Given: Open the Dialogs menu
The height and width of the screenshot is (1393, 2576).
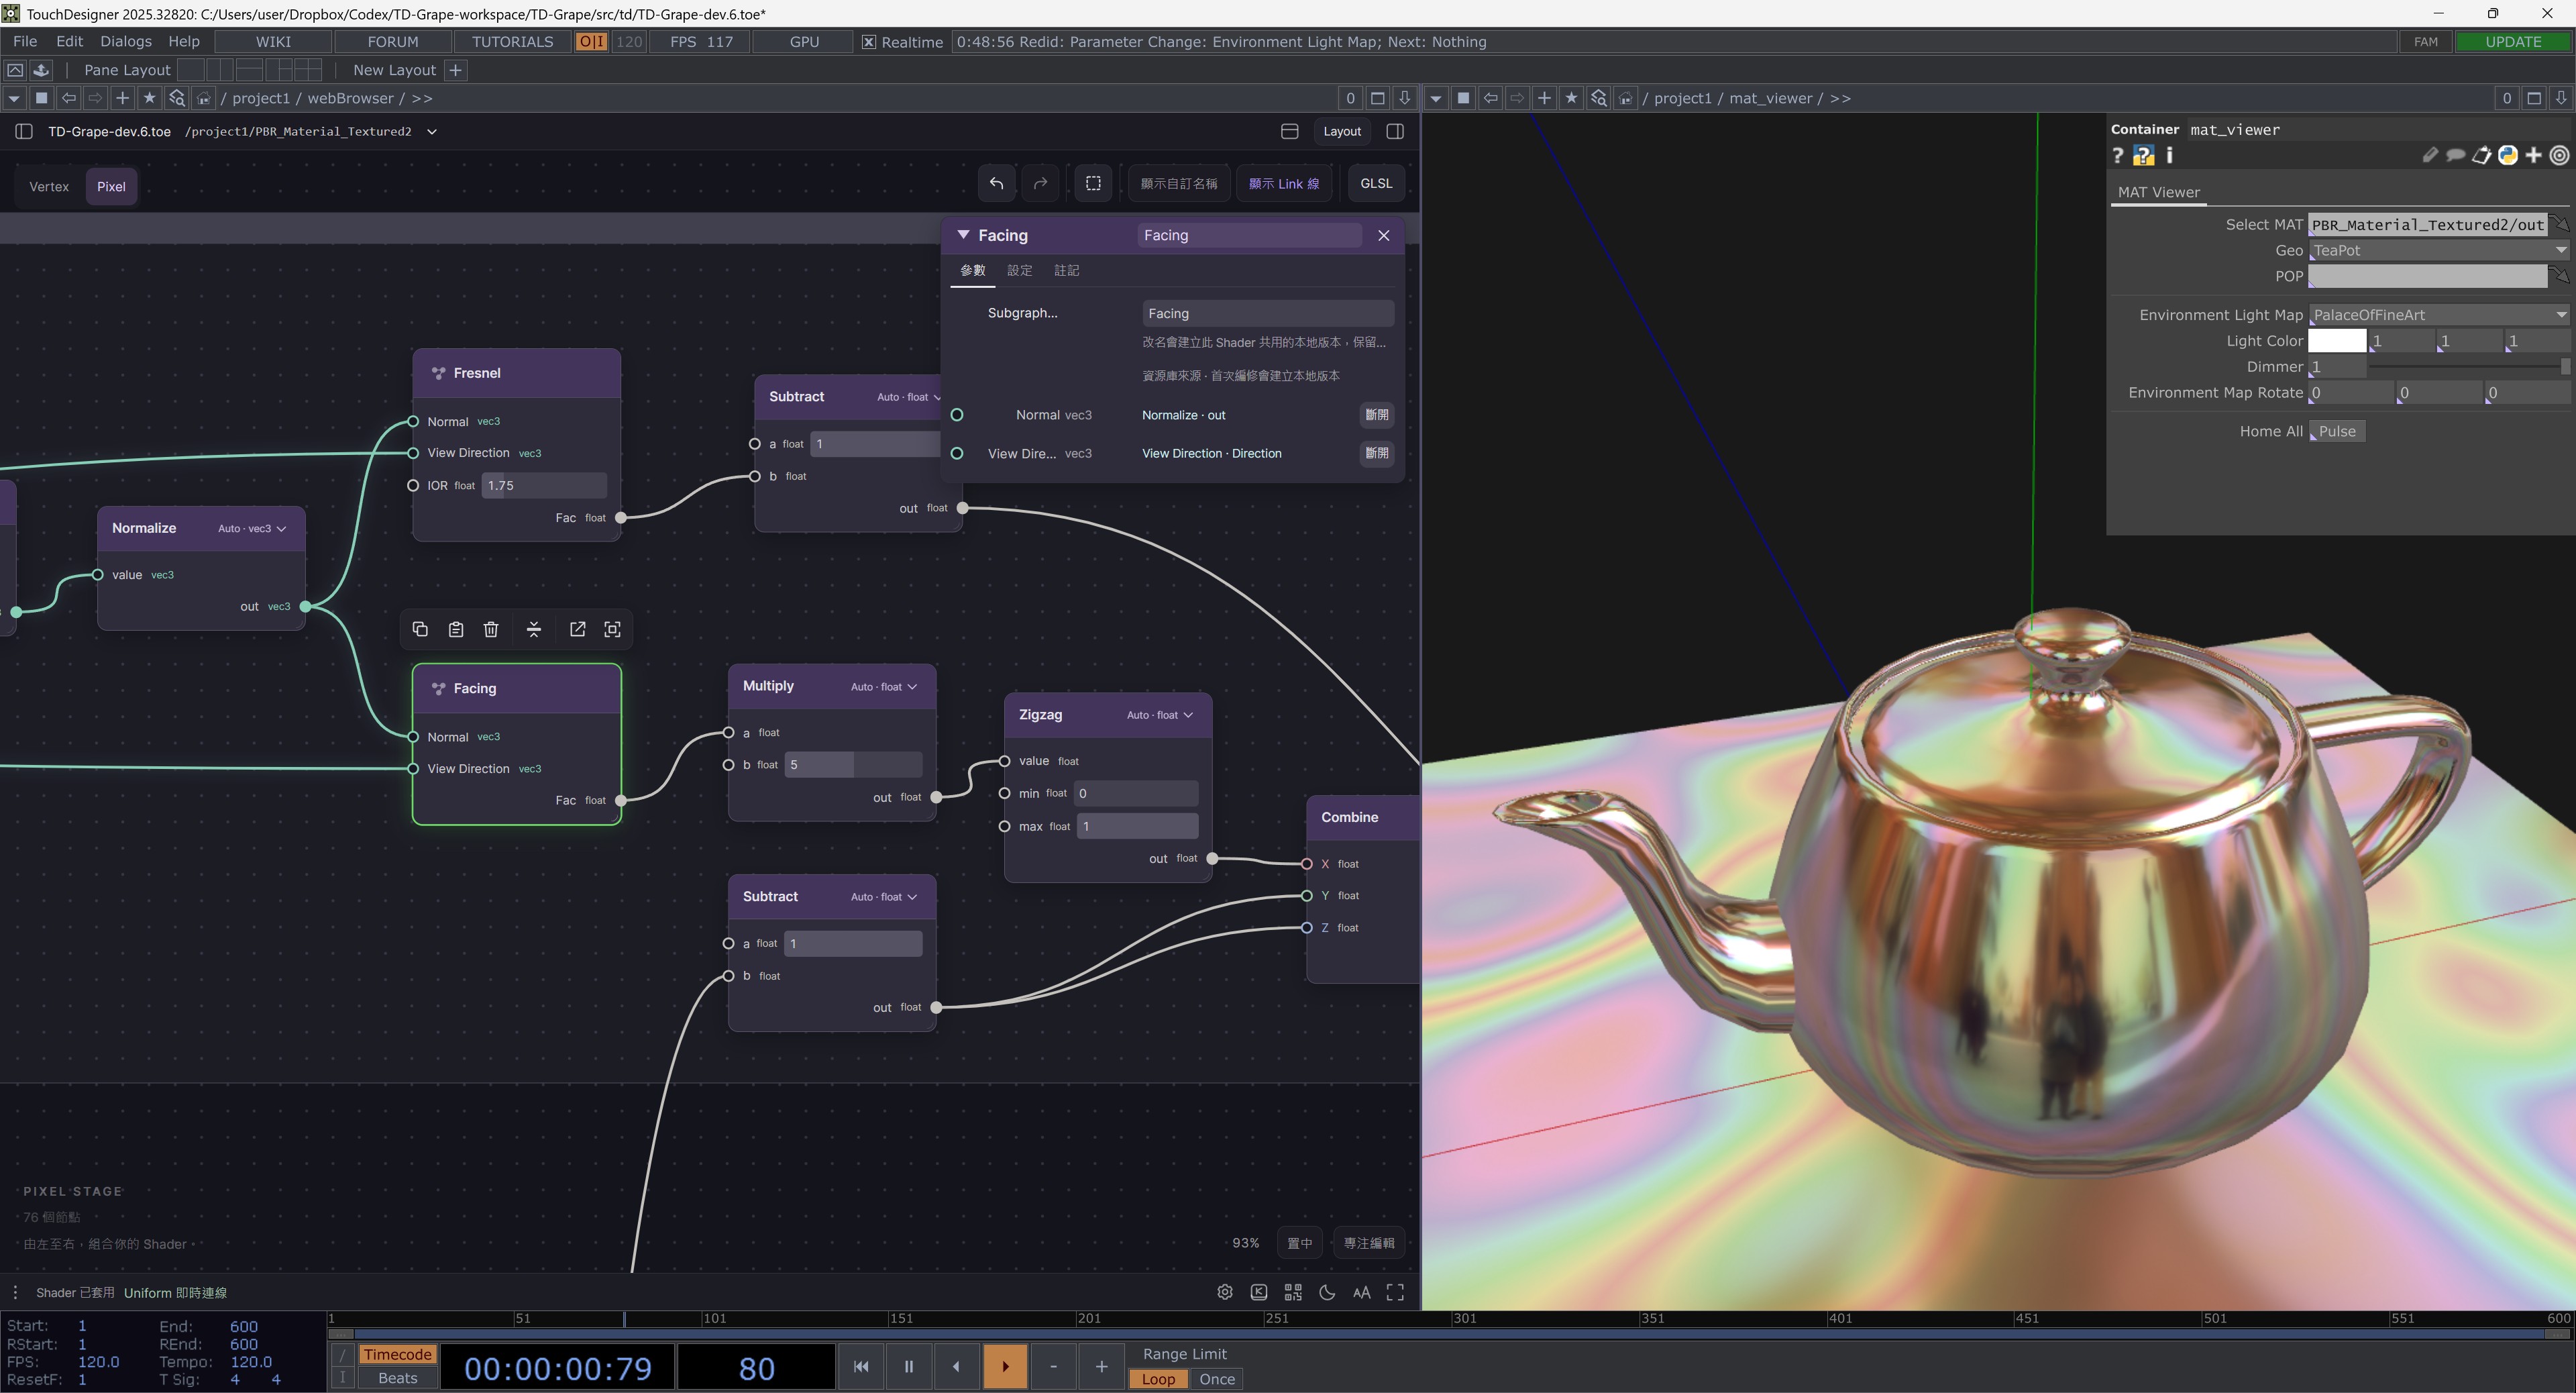Looking at the screenshot, I should pos(126,41).
